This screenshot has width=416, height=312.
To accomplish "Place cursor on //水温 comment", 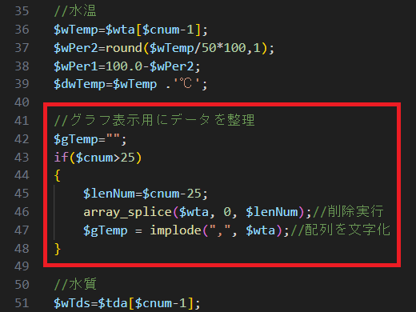I will (75, 11).
